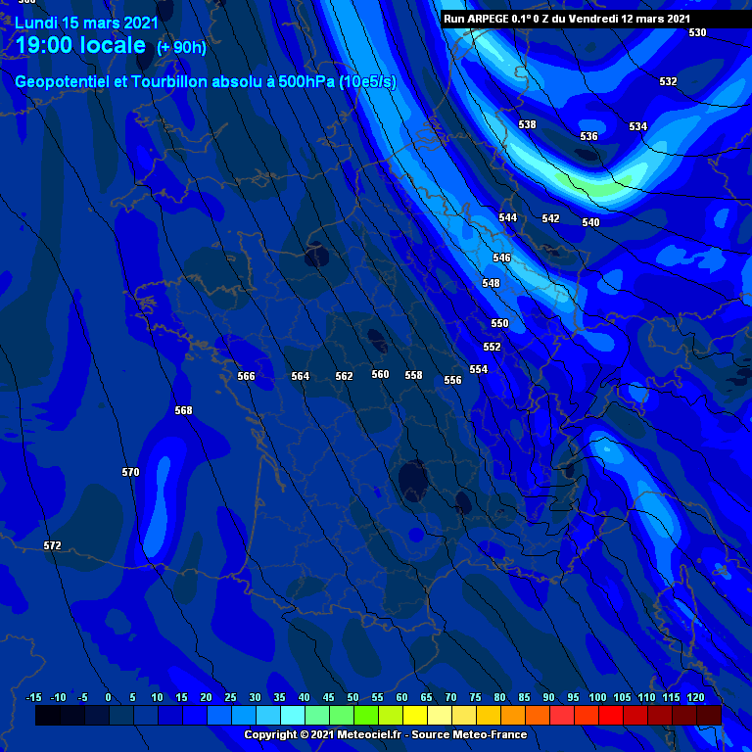The height and width of the screenshot is (752, 752).
Task: Click the Geopotentiel et Tourbillon absolu title
Action: [206, 82]
